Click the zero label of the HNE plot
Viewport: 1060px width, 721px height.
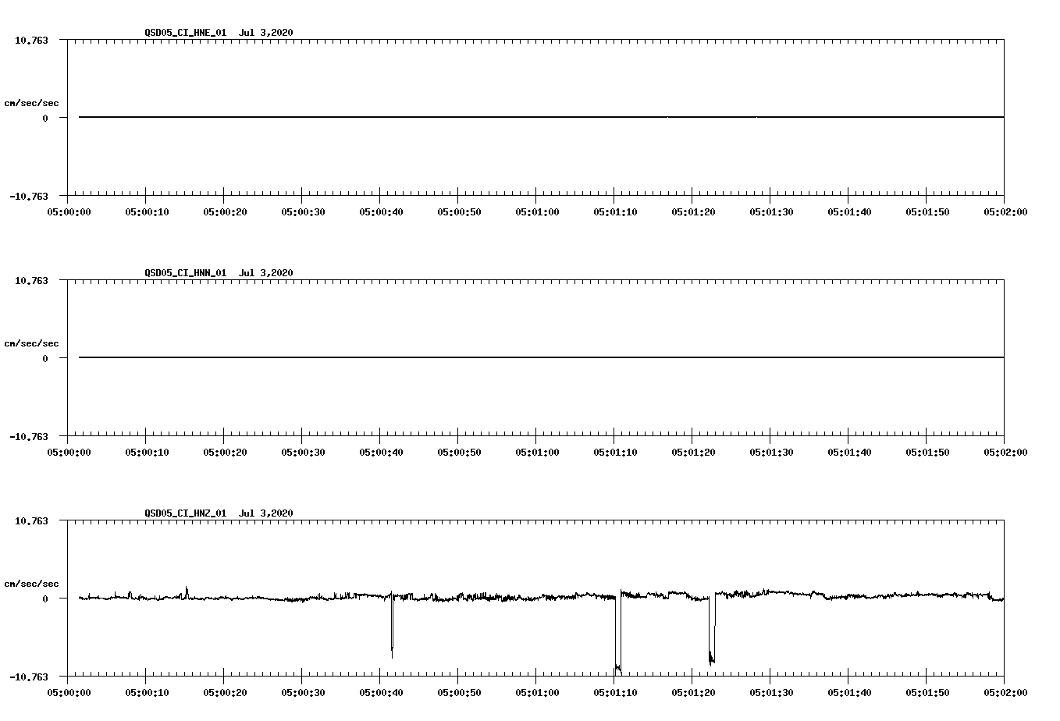point(45,118)
